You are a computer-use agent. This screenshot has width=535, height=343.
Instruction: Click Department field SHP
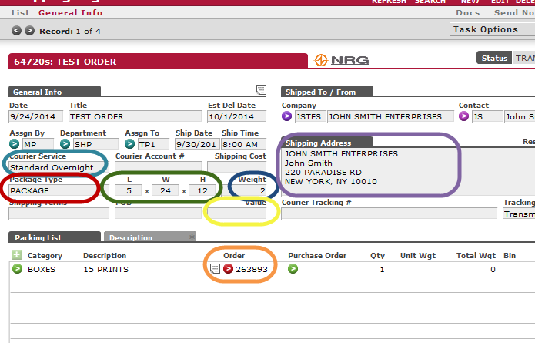pos(96,144)
